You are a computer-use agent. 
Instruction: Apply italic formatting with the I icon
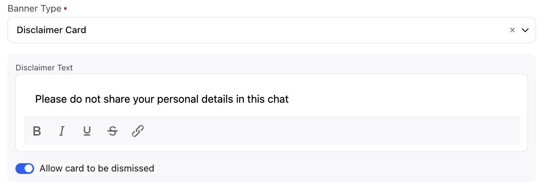click(x=62, y=131)
